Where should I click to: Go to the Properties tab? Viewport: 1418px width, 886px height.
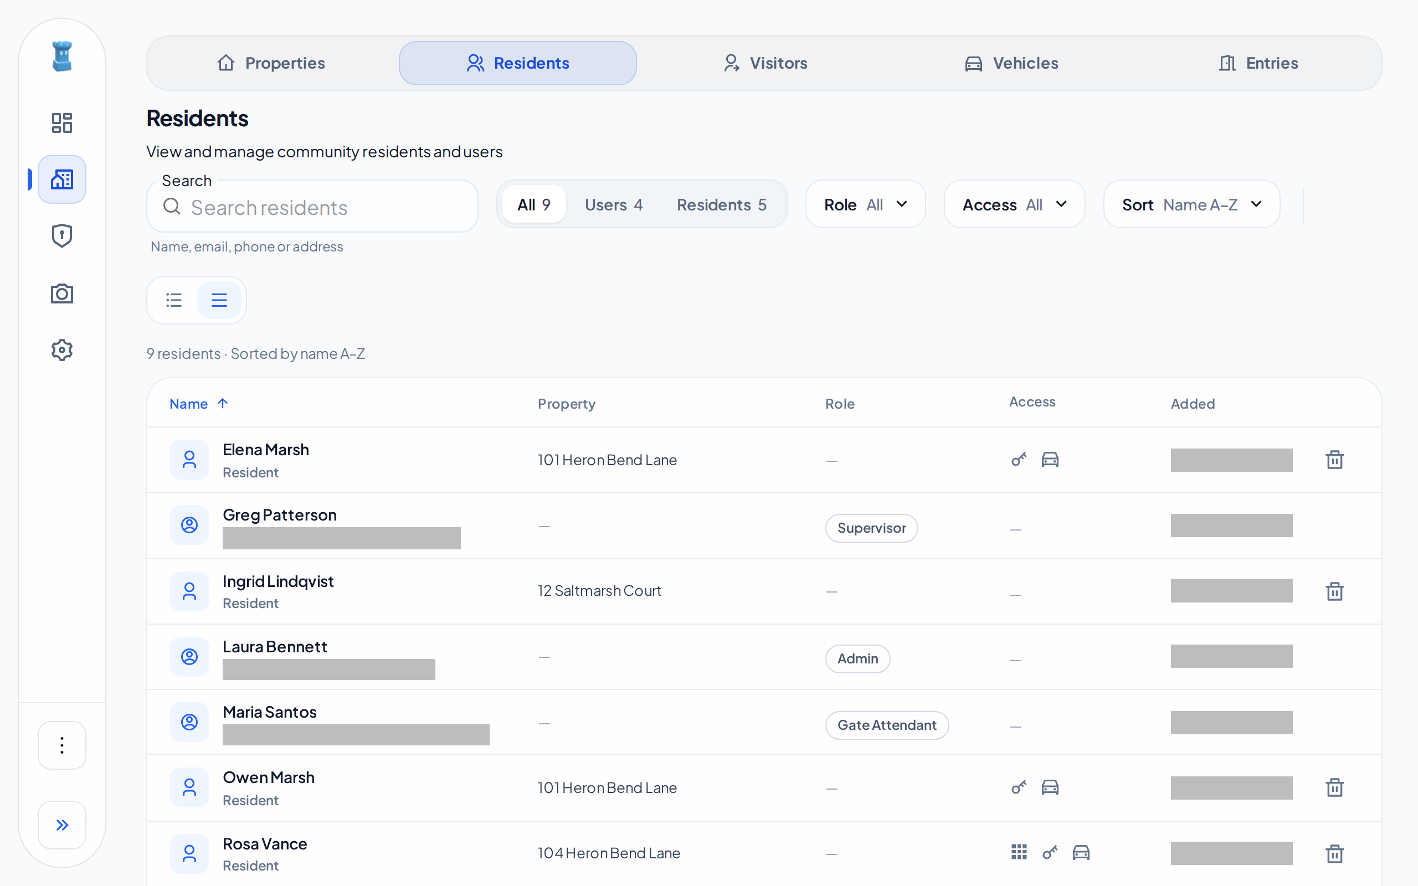[271, 63]
